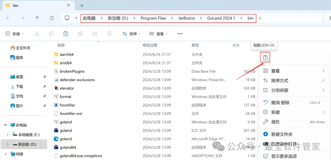Click the Paste clipboard icon in toolbar
The width and height of the screenshot is (331, 160).
coord(66,34)
